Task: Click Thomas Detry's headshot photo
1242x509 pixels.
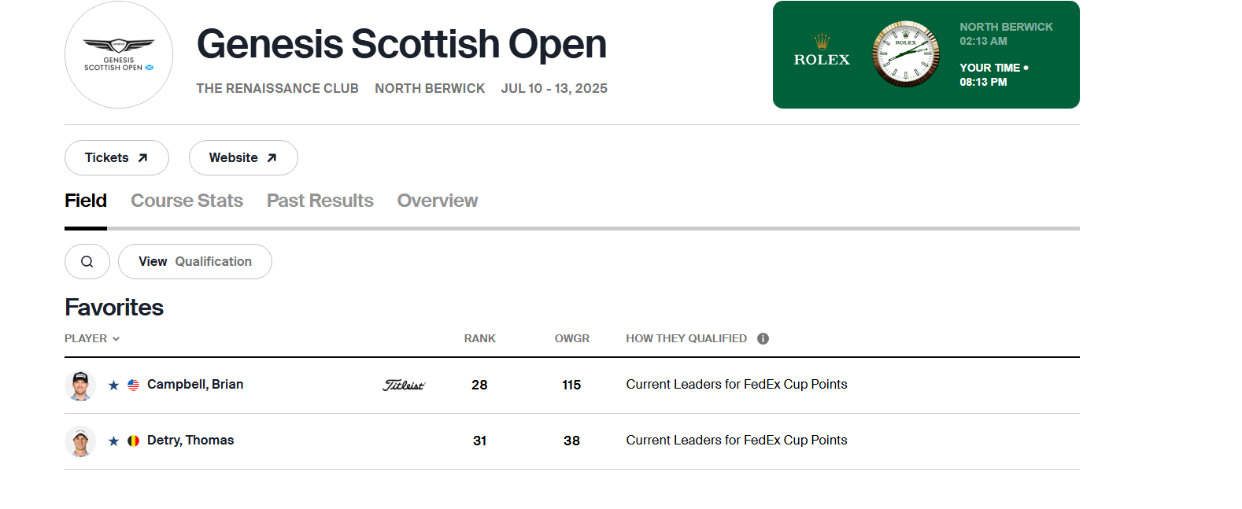Action: [x=80, y=441]
